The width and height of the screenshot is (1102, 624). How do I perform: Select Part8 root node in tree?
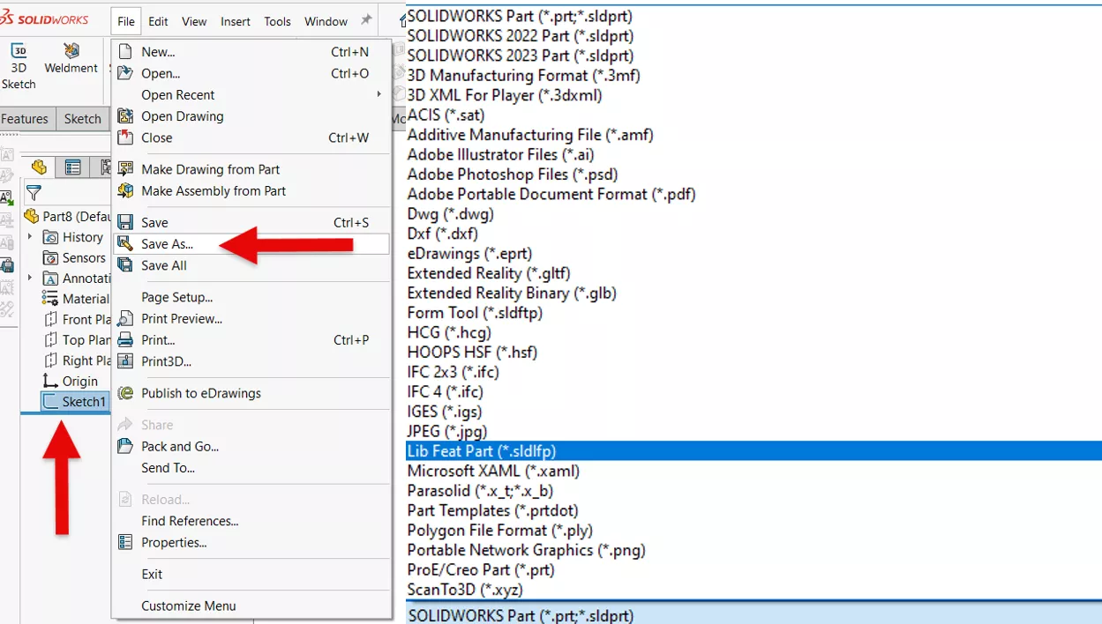tap(67, 216)
